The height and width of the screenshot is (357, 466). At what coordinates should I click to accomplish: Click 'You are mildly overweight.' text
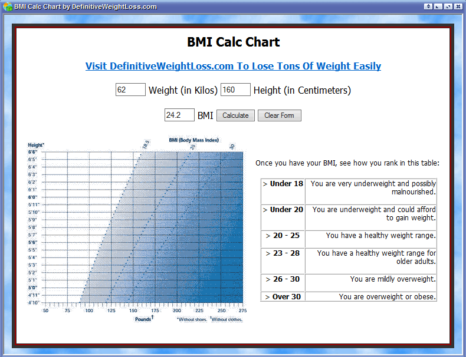pos(393,279)
